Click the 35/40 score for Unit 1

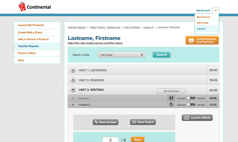click(213, 70)
